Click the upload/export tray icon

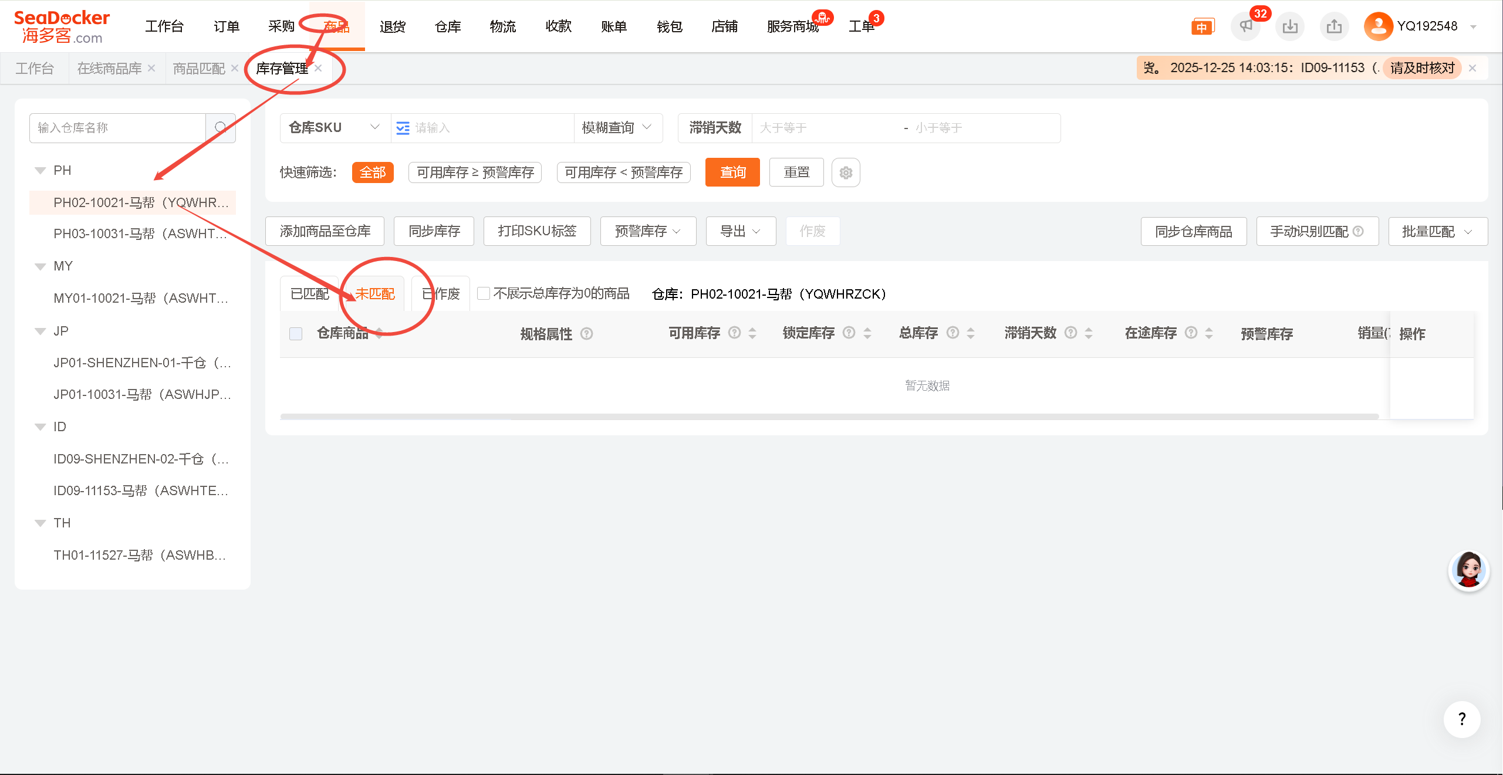pyautogui.click(x=1334, y=26)
